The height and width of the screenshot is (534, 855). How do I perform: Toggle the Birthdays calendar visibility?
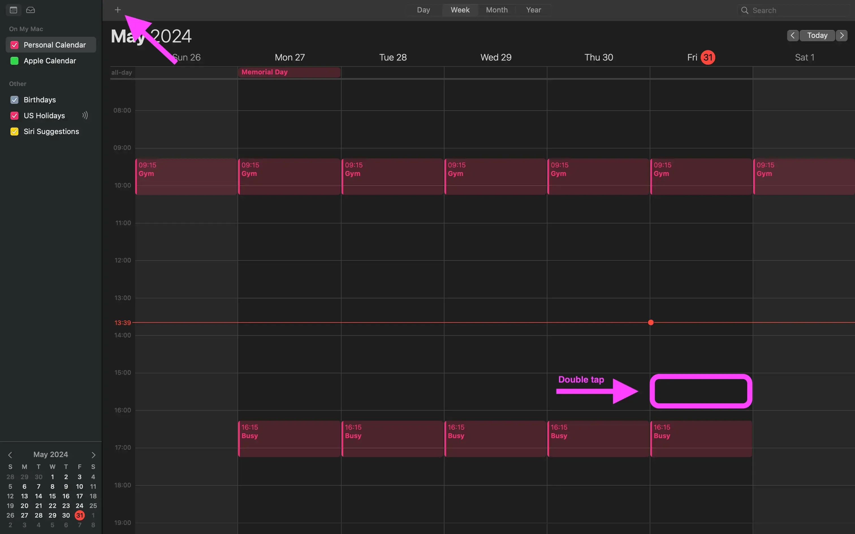click(14, 100)
